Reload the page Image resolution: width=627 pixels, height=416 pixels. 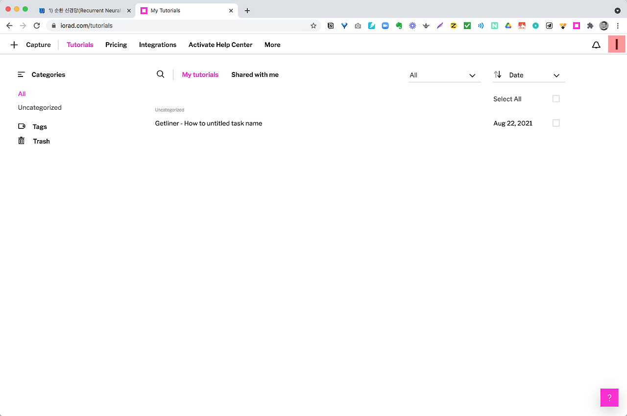(37, 25)
